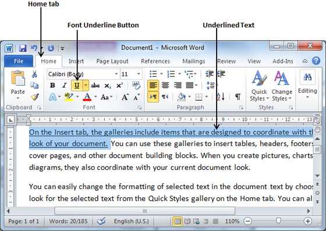The width and height of the screenshot is (326, 231).
Task: Click the horizontal scrollbar thumb
Action: click(145, 211)
